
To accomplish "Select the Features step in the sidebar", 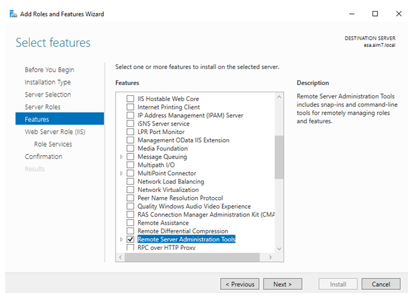I will pos(59,119).
